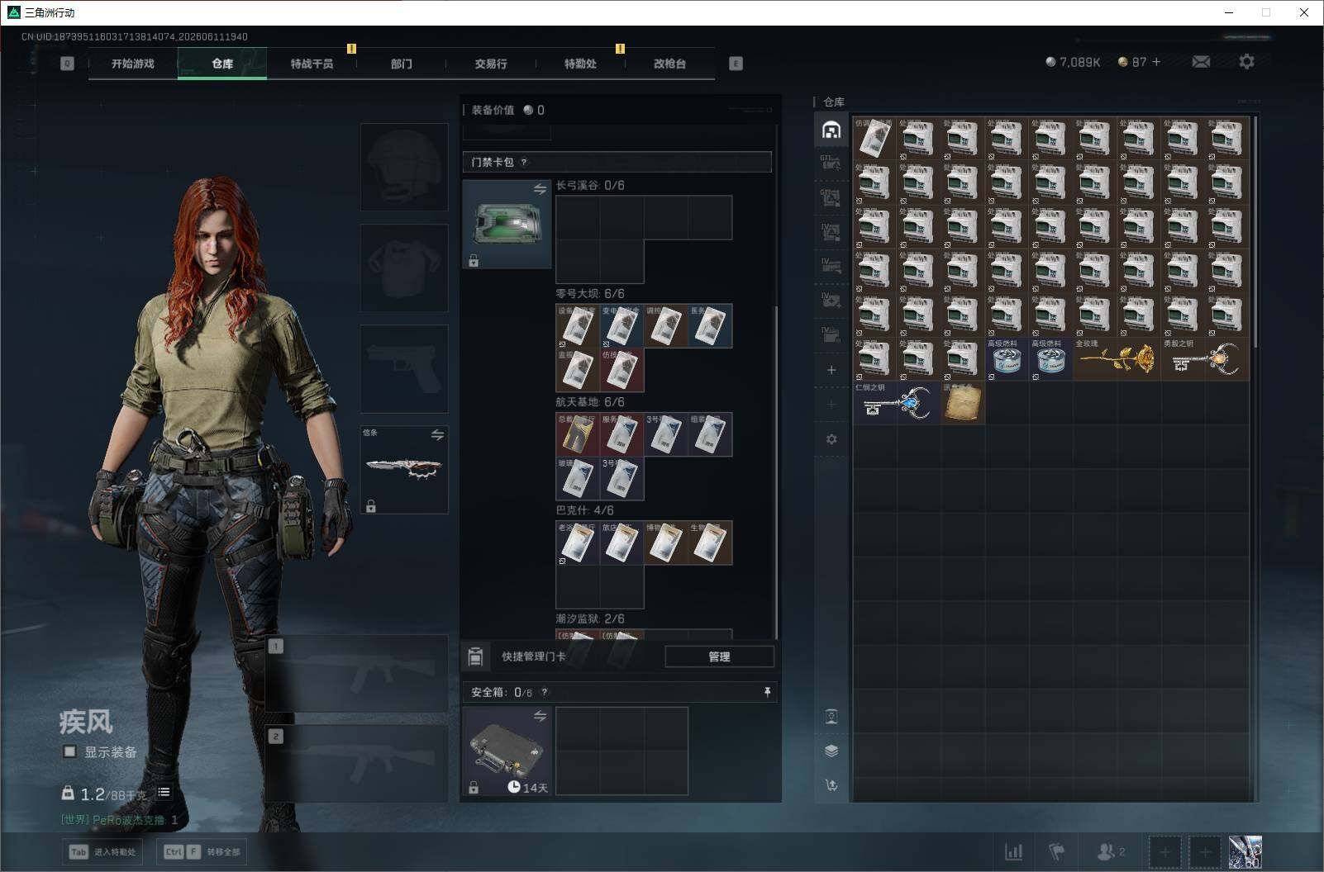Select the 博物 keycard in 巴克什

(666, 543)
